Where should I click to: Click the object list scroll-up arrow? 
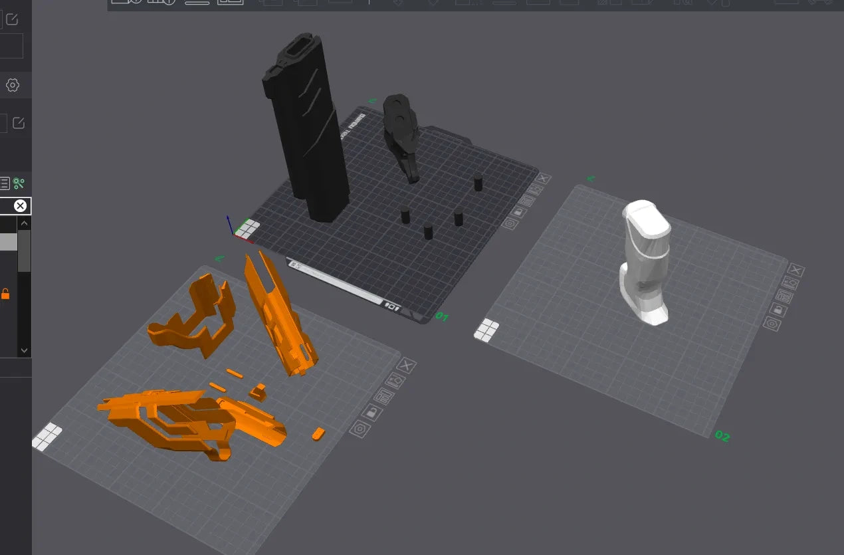[x=24, y=223]
